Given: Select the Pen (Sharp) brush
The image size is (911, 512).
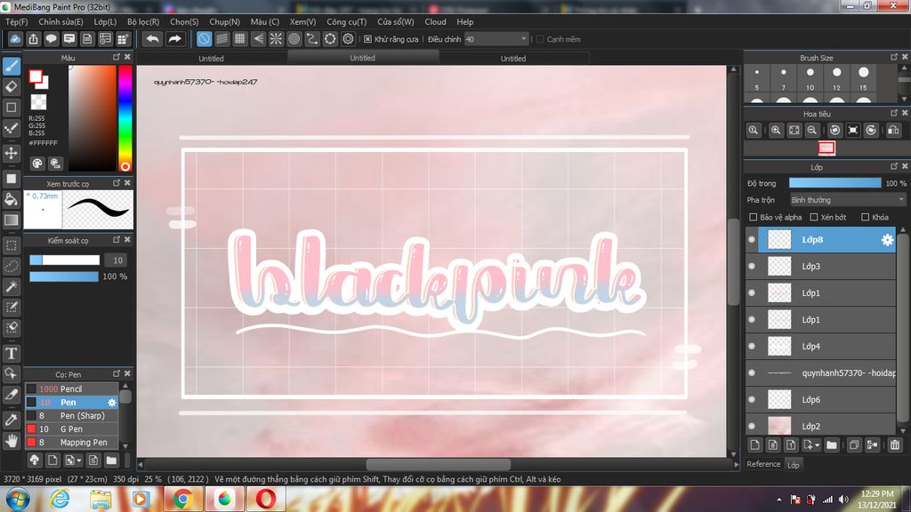Looking at the screenshot, I should tap(71, 416).
